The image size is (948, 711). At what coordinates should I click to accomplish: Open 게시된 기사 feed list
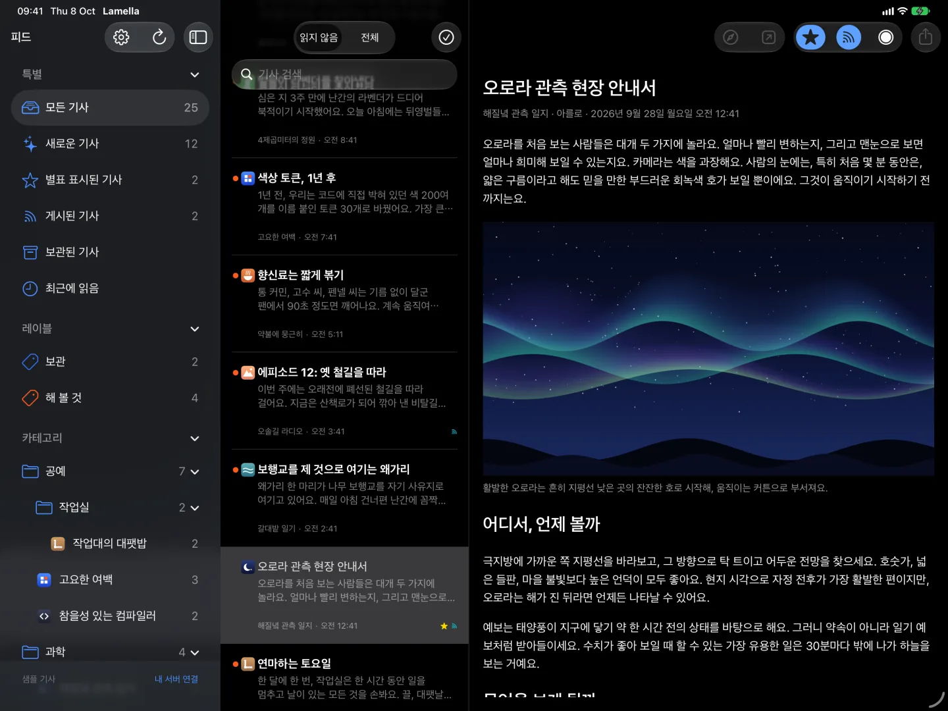110,216
